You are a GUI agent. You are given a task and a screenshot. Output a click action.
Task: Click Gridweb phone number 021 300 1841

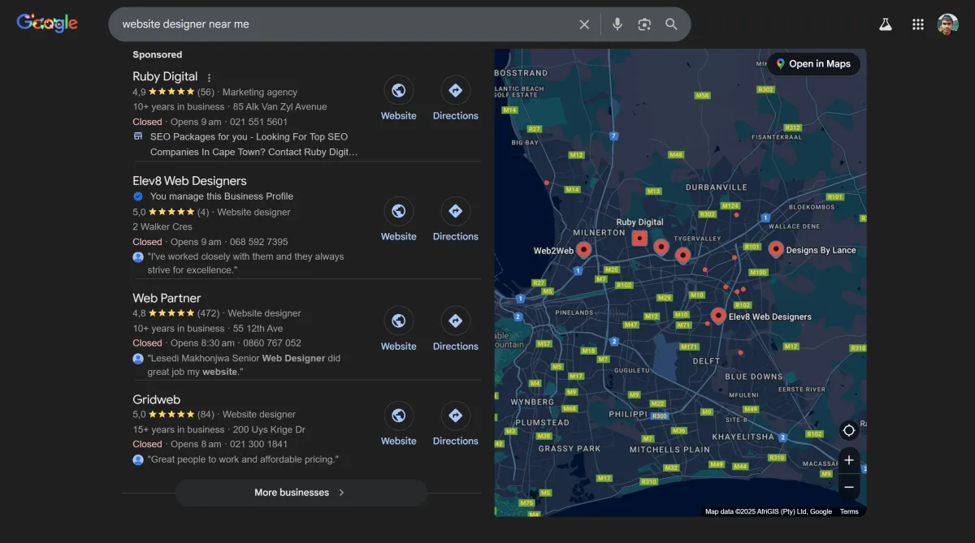tap(258, 444)
